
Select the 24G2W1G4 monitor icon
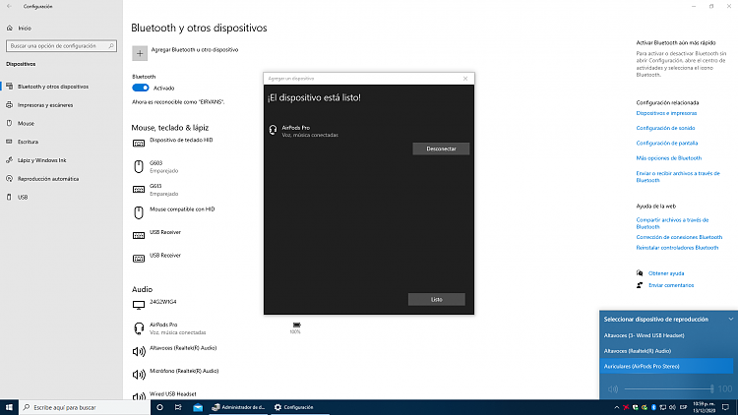click(139, 305)
